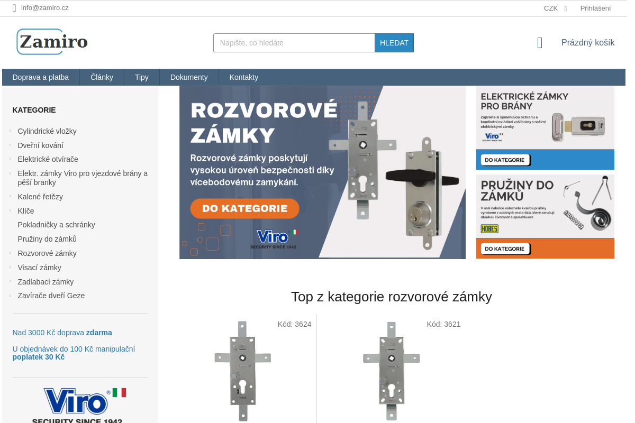The height and width of the screenshot is (423, 635).
Task: Click the KATEGORIE sidebar heading
Action: [x=34, y=110]
